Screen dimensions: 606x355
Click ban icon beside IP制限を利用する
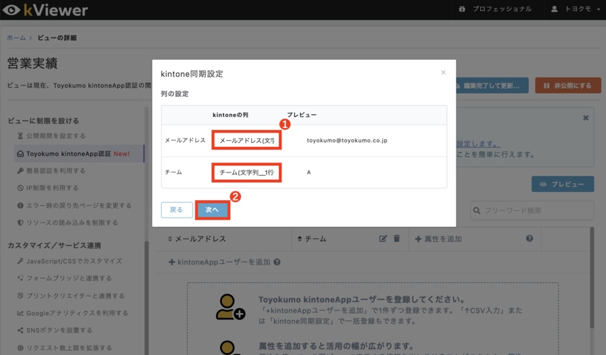click(x=20, y=188)
